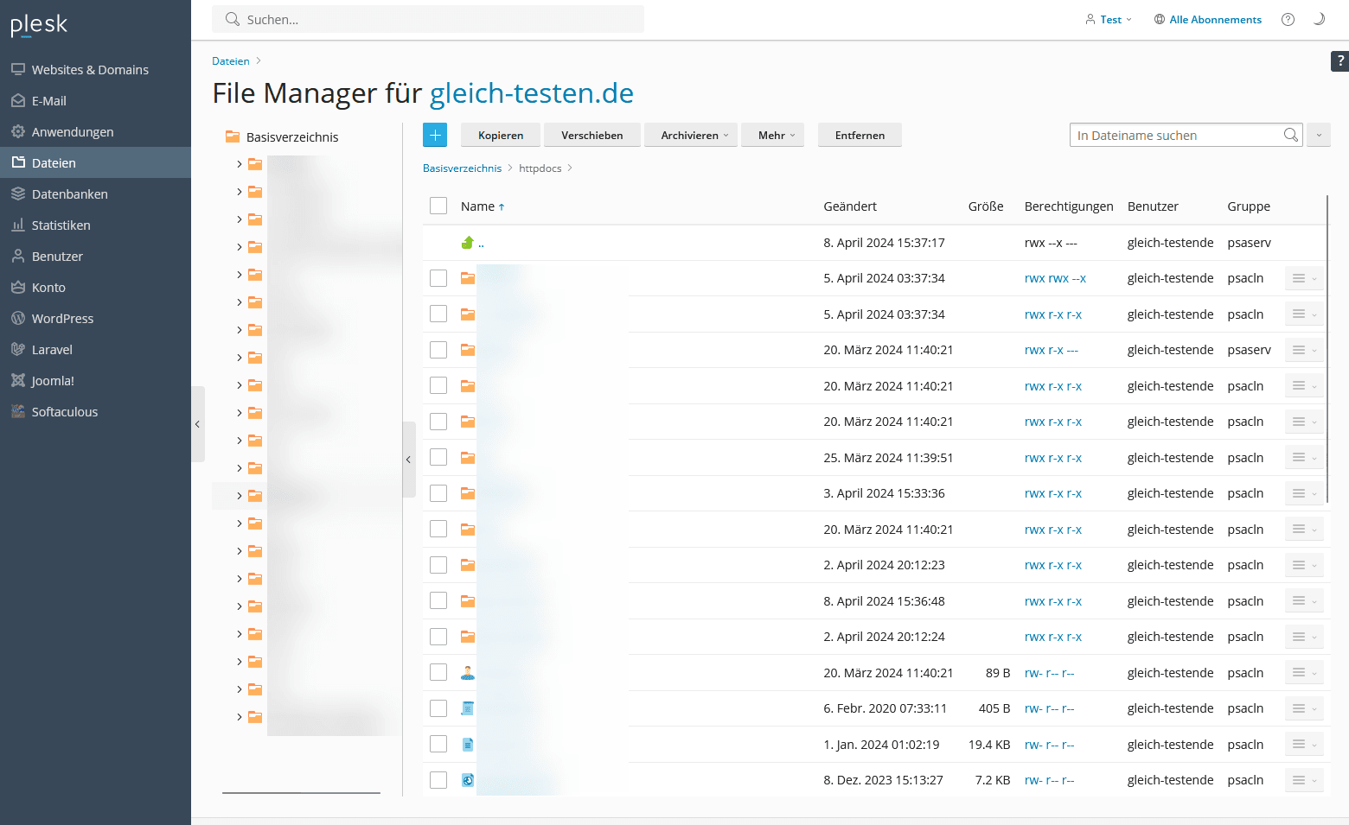Click the green up-folder parent directory icon
Image resolution: width=1349 pixels, height=825 pixels.
(x=468, y=243)
